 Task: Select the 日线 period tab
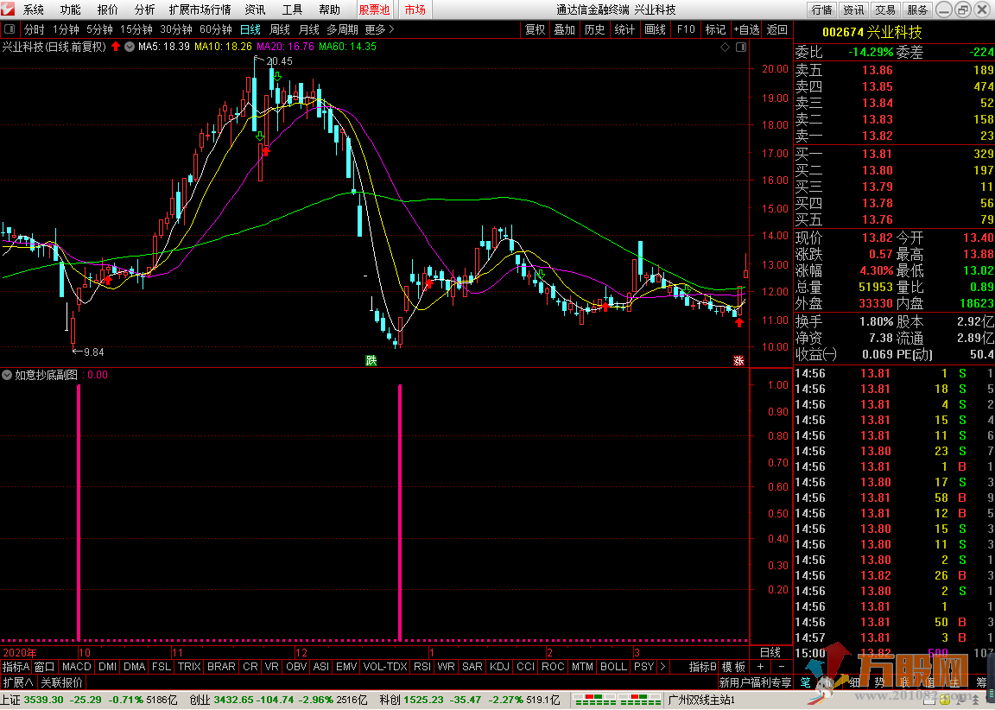[250, 29]
